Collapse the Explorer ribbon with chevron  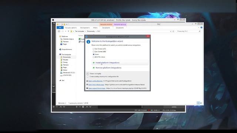[198, 28]
